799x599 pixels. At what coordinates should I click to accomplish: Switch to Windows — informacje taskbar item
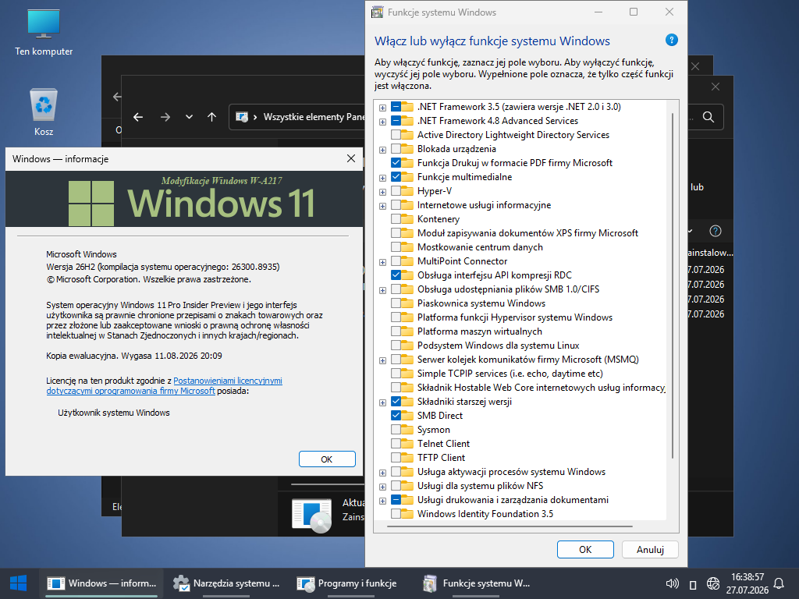pyautogui.click(x=101, y=583)
